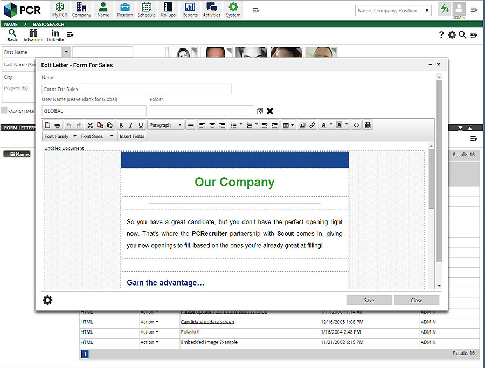Open the Rollups module

(x=168, y=10)
